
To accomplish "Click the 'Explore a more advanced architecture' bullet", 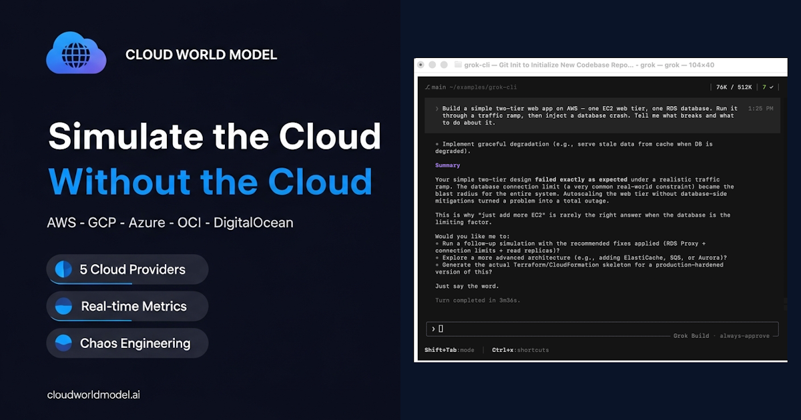I will (581, 258).
